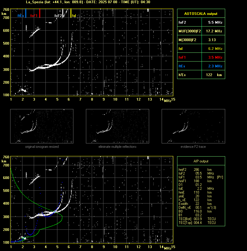Click the hmE 110 km row
Image resolution: width=247 pixels, height=251 pixels.
195,192
